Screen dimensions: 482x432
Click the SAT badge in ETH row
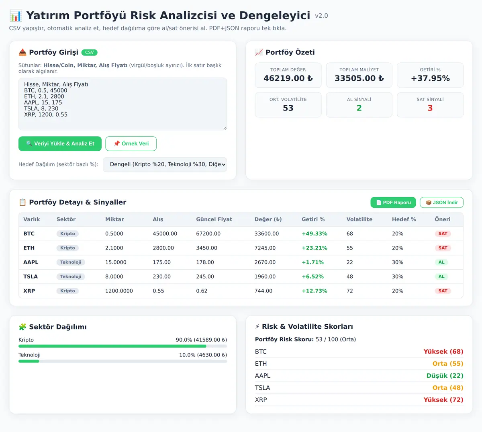443,248
